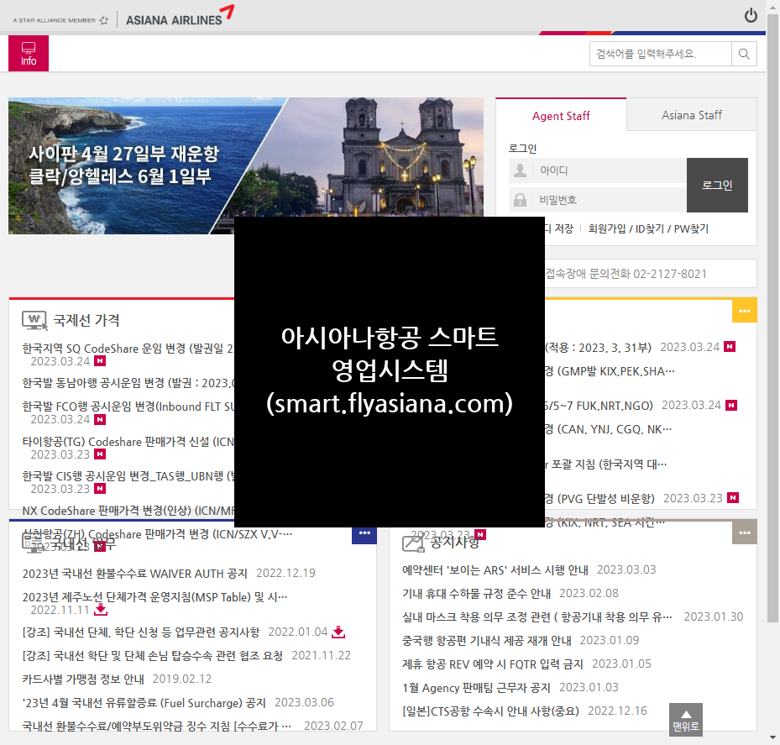780x745 pixels.
Task: Download attachment icon dated 2022.01.04
Action: pos(338,632)
